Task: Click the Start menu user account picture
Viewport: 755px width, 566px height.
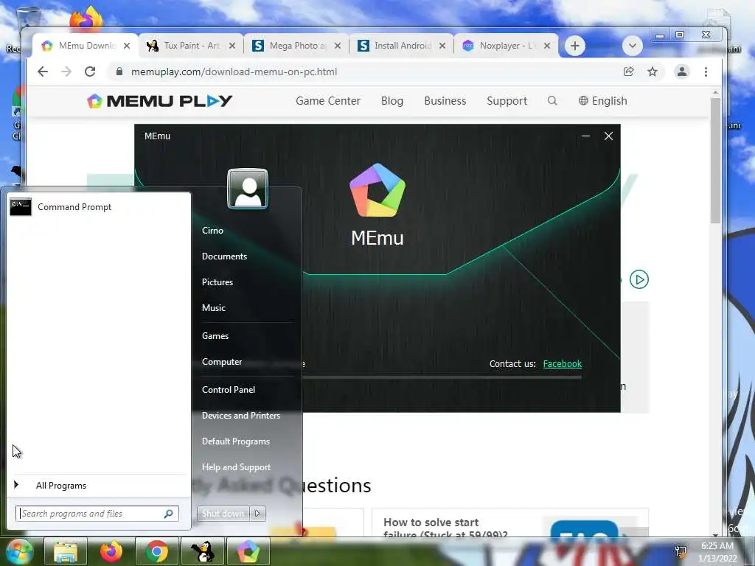Action: pos(248,189)
